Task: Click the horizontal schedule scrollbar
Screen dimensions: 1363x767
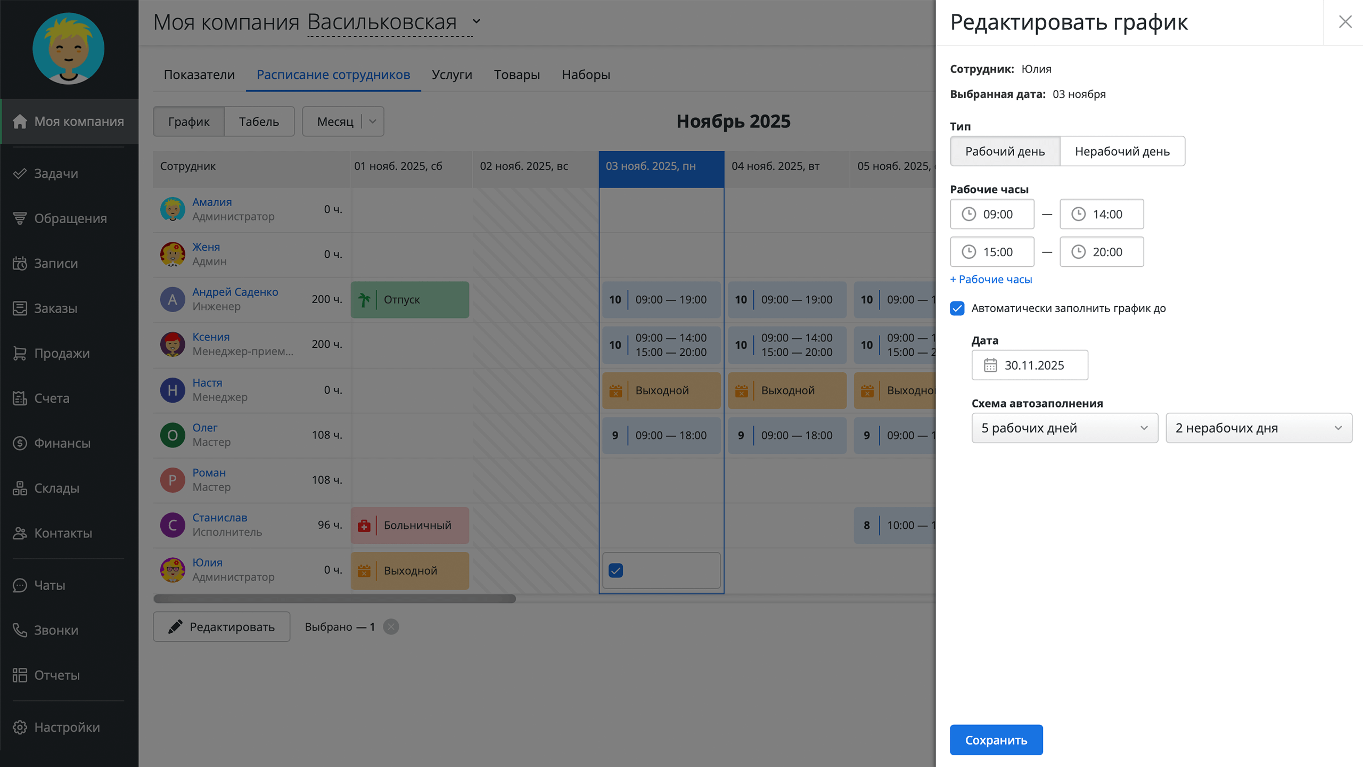Action: click(334, 599)
